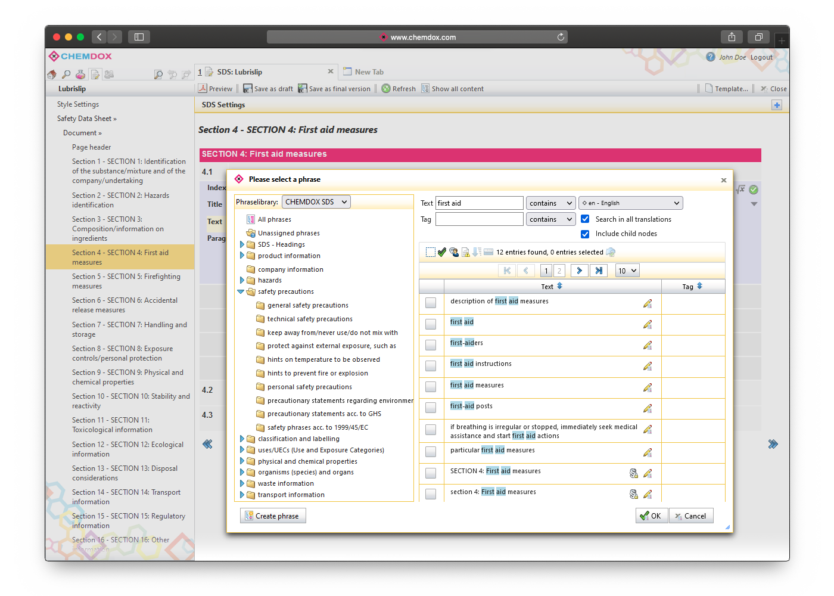The image size is (834, 596).
Task: Check the 'first aid instructions' row checkbox
Action: click(431, 365)
